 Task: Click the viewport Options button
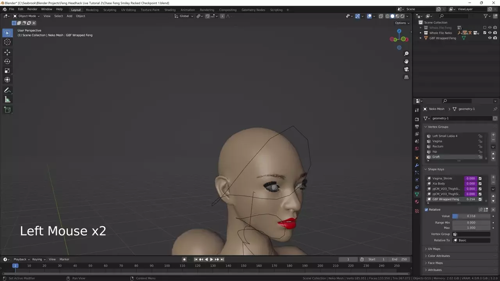coord(402,23)
